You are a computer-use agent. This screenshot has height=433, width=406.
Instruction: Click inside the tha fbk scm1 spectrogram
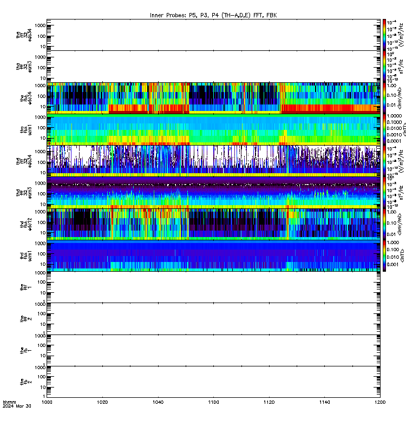click(213, 130)
